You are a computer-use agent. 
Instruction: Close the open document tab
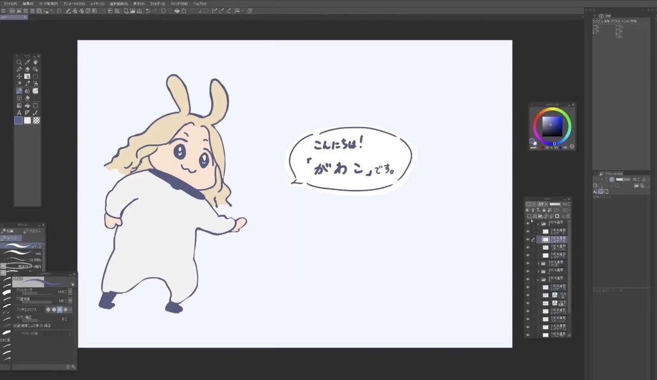pyautogui.click(x=25, y=16)
